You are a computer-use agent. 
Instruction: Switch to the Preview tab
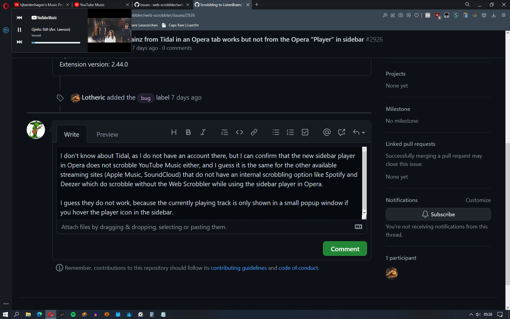(x=107, y=134)
